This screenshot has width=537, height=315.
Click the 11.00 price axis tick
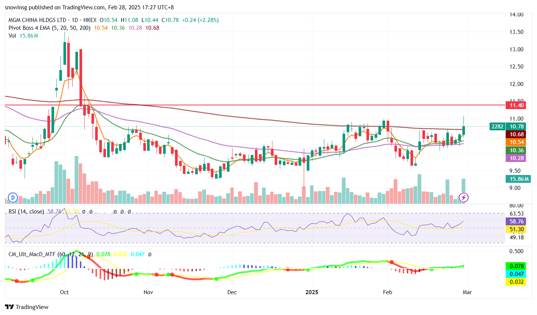[516, 119]
